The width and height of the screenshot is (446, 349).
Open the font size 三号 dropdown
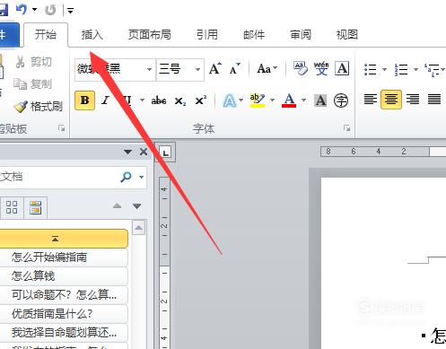pyautogui.click(x=197, y=69)
